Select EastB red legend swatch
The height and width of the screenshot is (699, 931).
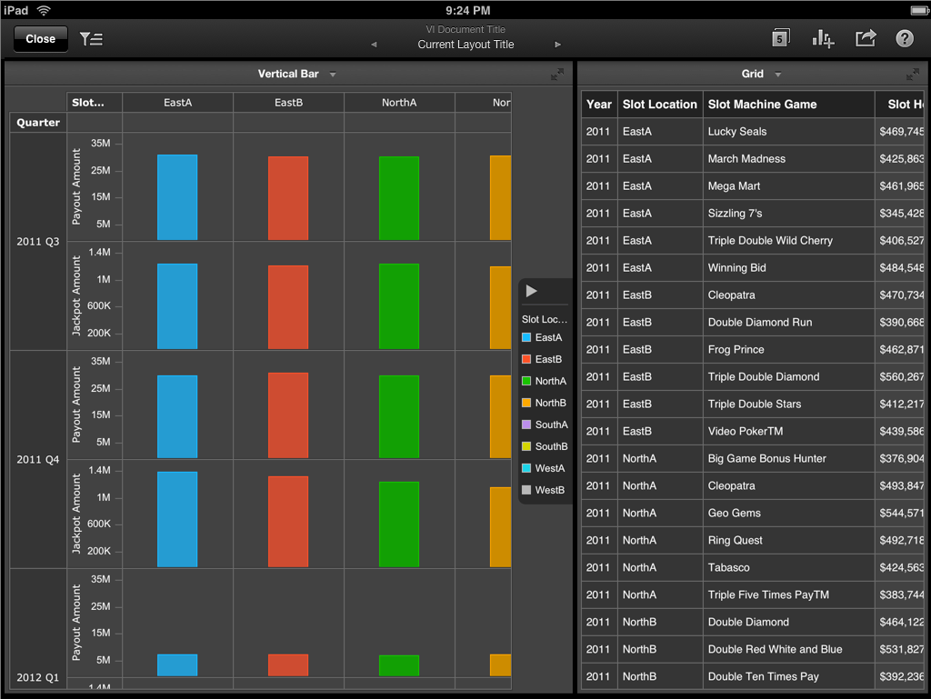526,359
